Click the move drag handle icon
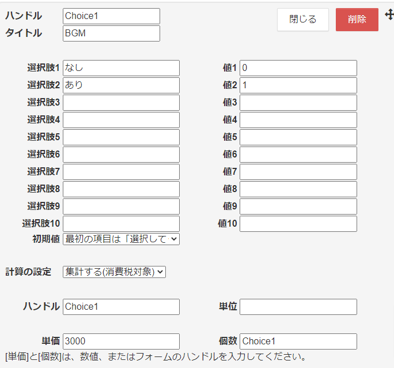This screenshot has height=368, width=394. (389, 16)
